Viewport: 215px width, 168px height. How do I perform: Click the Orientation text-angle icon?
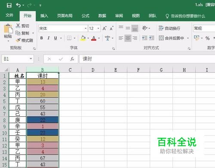[x=144, y=28]
